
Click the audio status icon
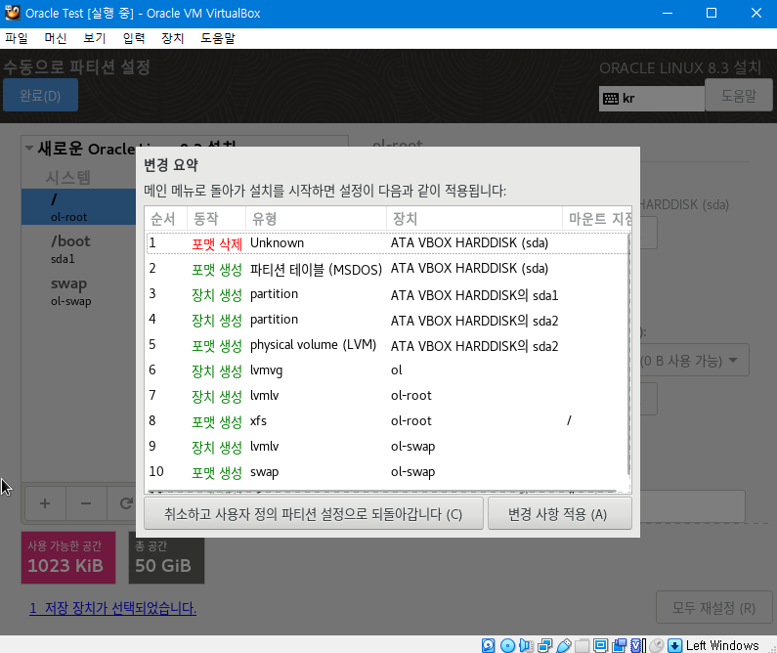point(526,645)
